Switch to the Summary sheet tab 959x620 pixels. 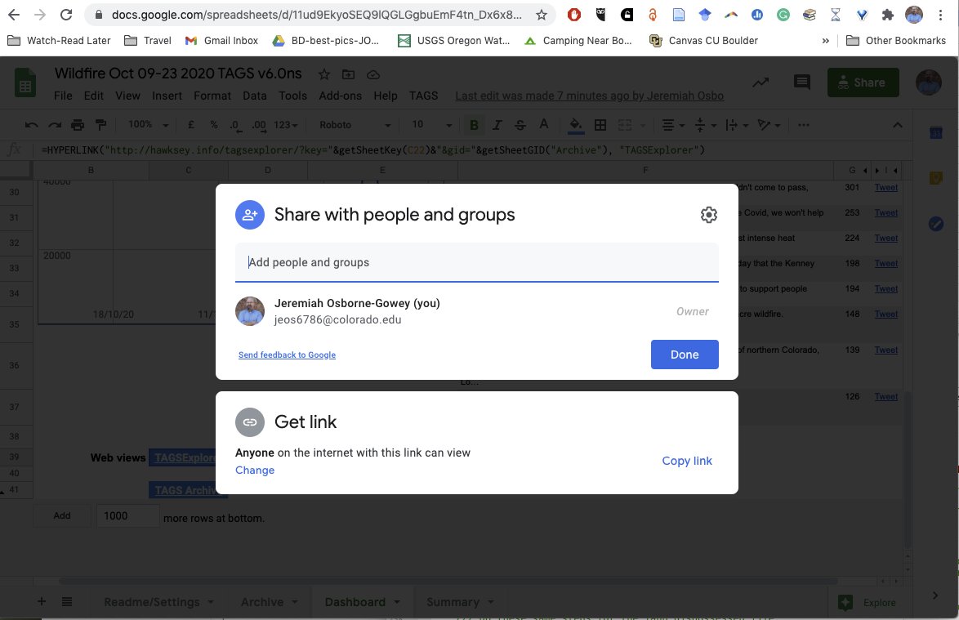coord(459,602)
